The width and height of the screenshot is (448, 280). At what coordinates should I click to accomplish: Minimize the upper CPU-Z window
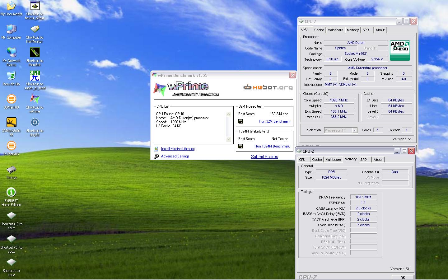(399, 21)
